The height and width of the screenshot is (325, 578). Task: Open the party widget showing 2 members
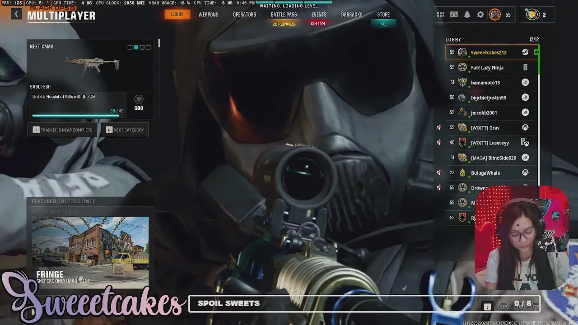[x=537, y=15]
